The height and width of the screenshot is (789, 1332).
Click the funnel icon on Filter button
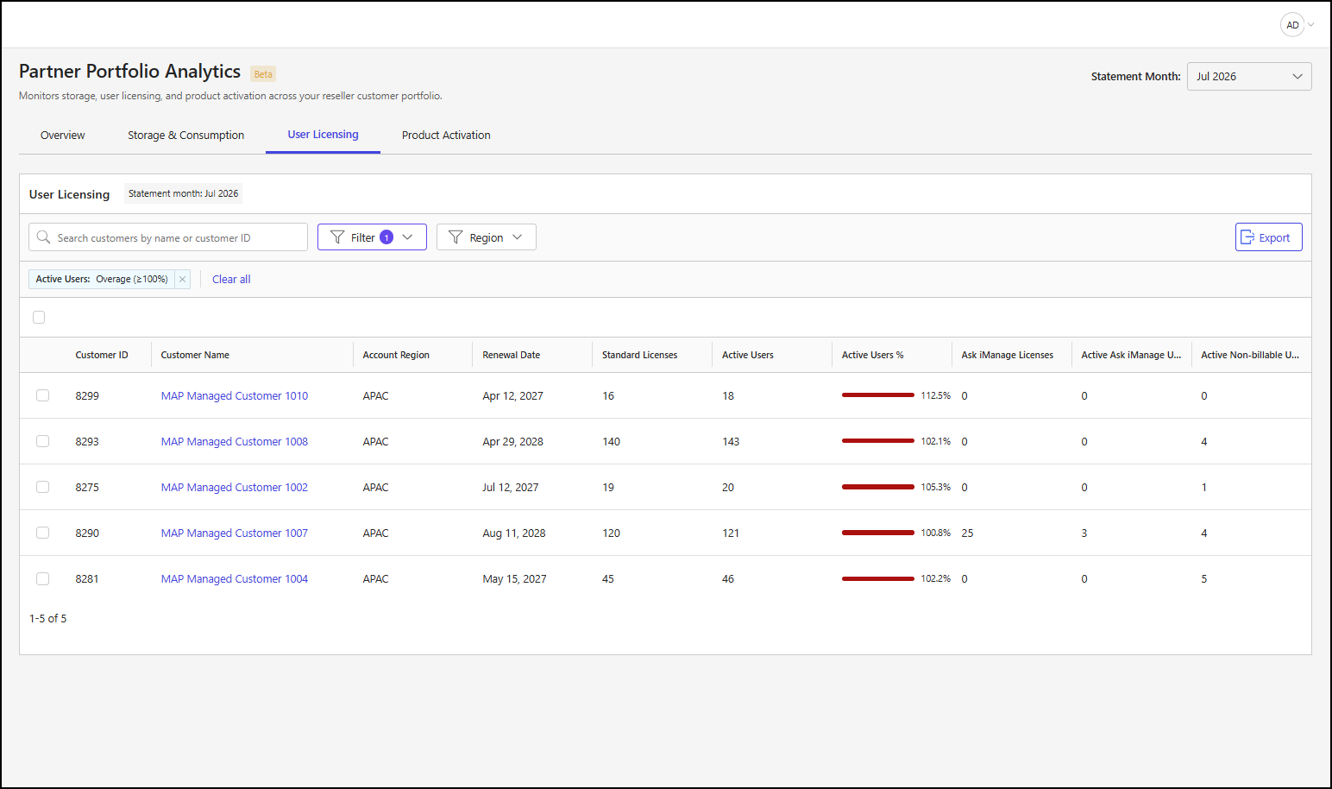click(x=337, y=237)
